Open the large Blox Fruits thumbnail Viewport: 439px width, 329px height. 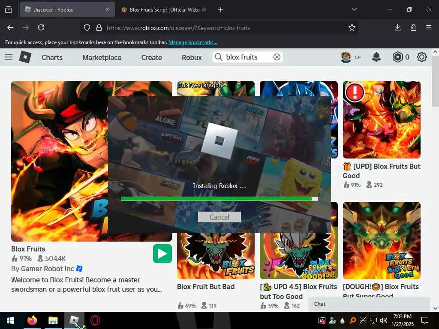[x=92, y=161]
